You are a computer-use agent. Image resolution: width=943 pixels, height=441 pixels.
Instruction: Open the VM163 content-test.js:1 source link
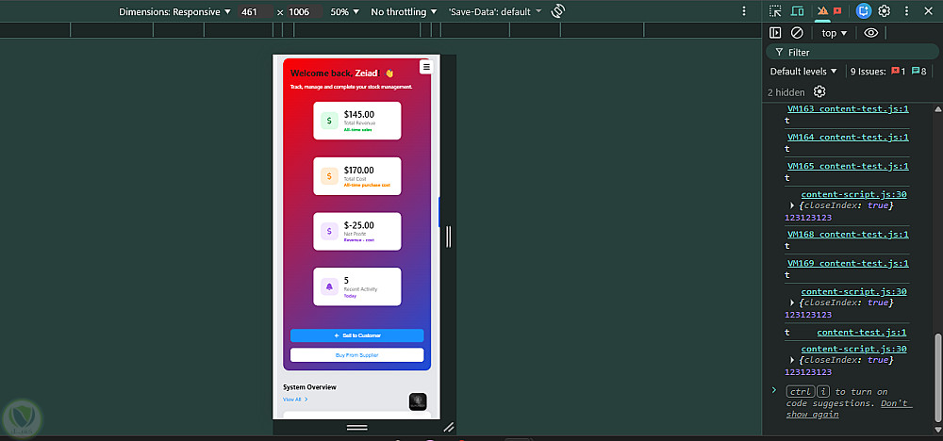848,109
